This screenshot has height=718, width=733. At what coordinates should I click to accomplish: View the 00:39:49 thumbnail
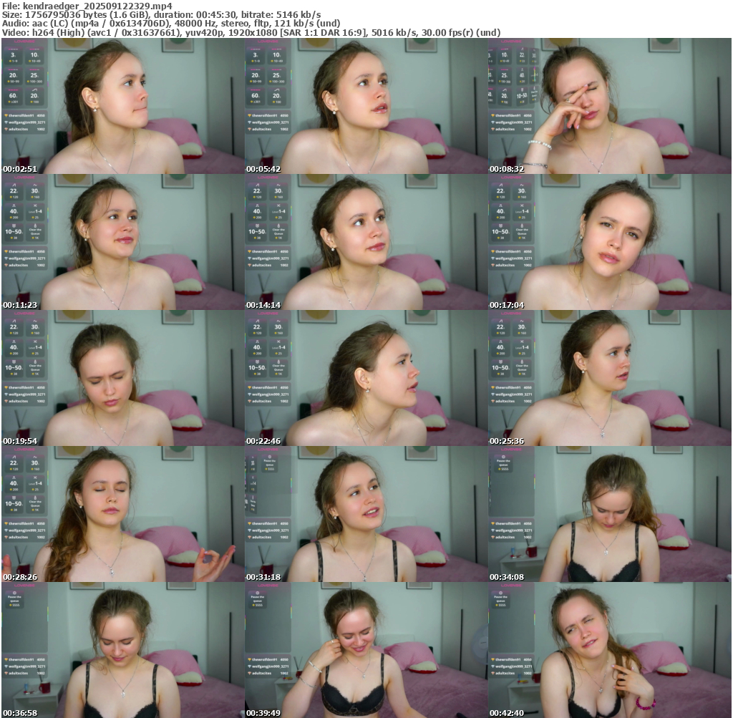pyautogui.click(x=366, y=650)
